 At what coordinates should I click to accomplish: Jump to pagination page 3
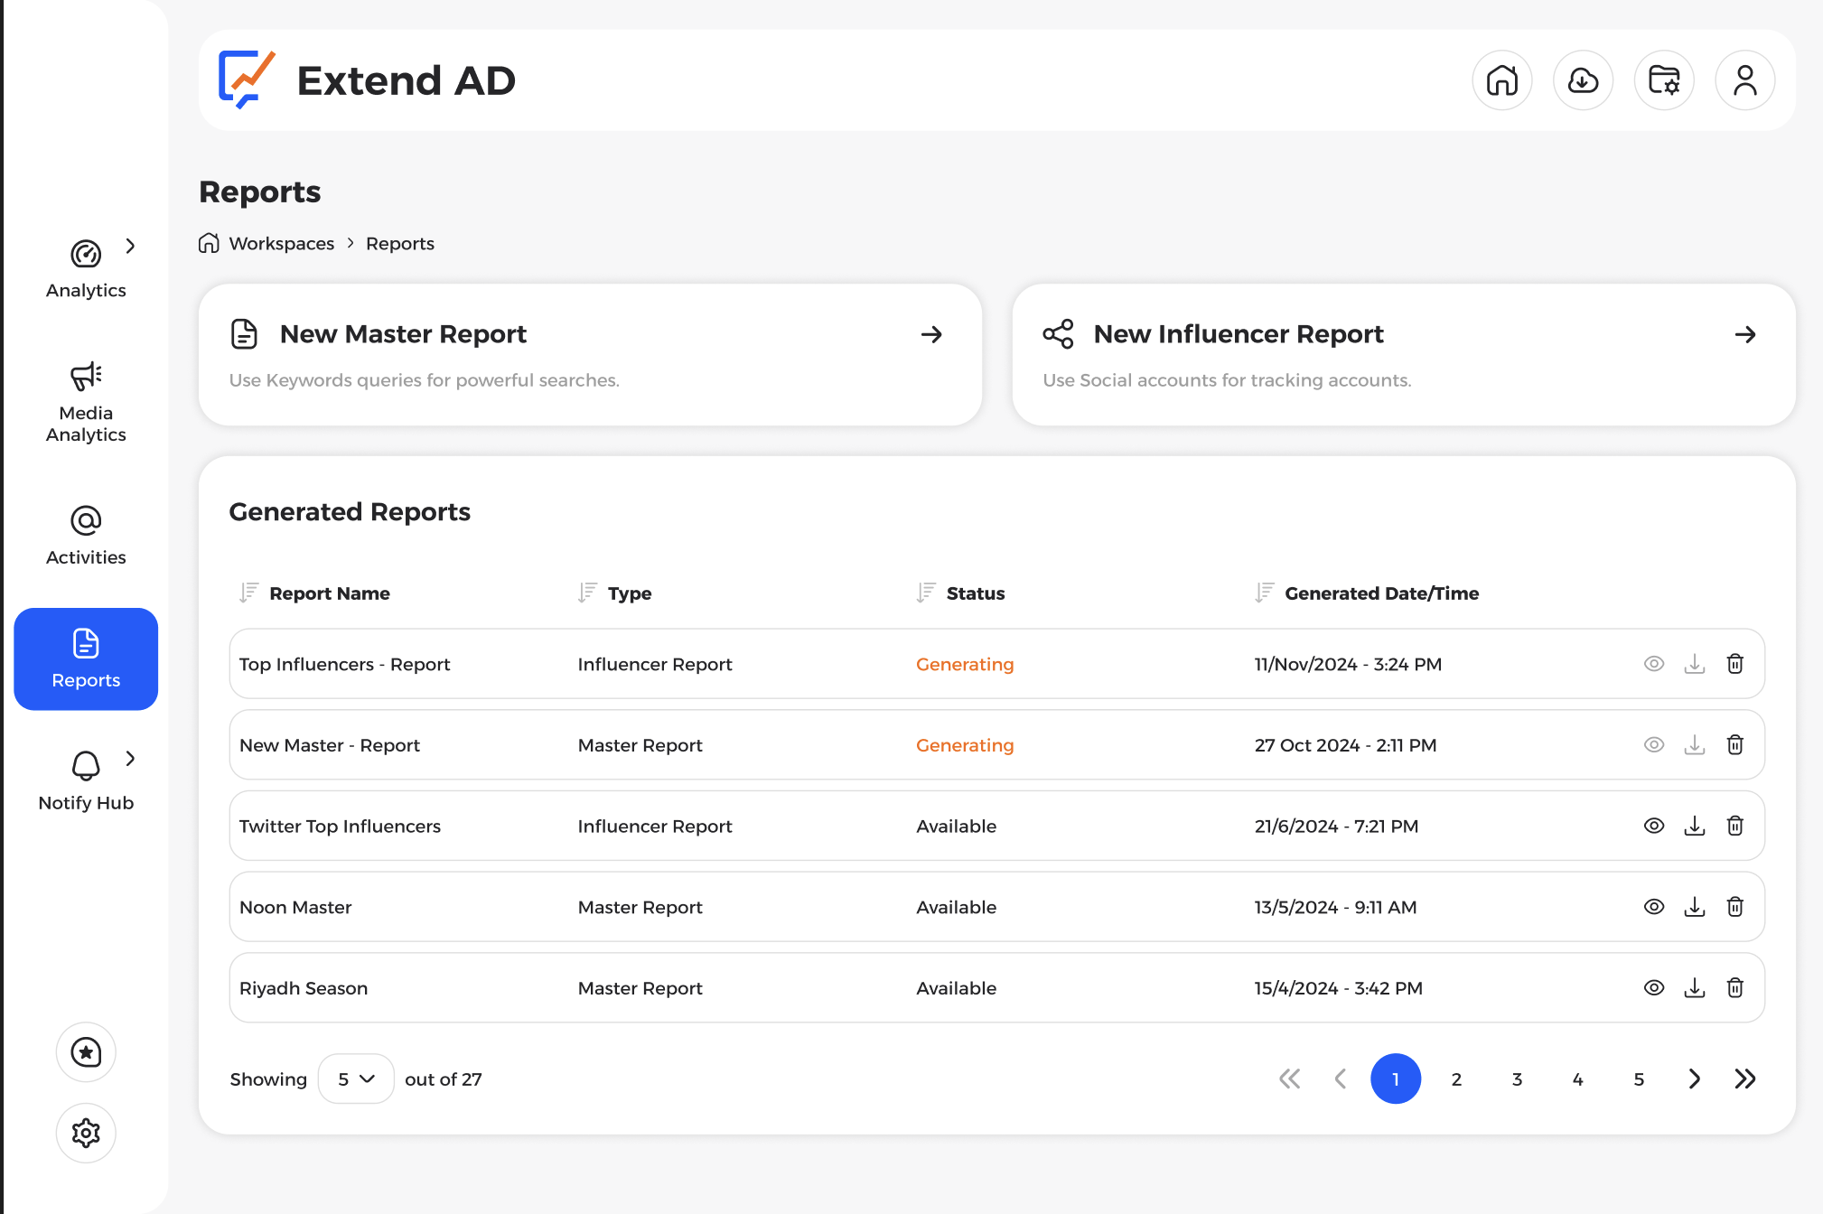coord(1516,1079)
